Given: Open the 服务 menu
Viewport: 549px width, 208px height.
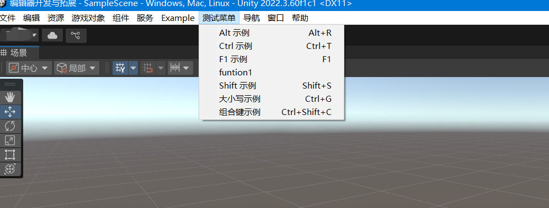Looking at the screenshot, I should (145, 18).
